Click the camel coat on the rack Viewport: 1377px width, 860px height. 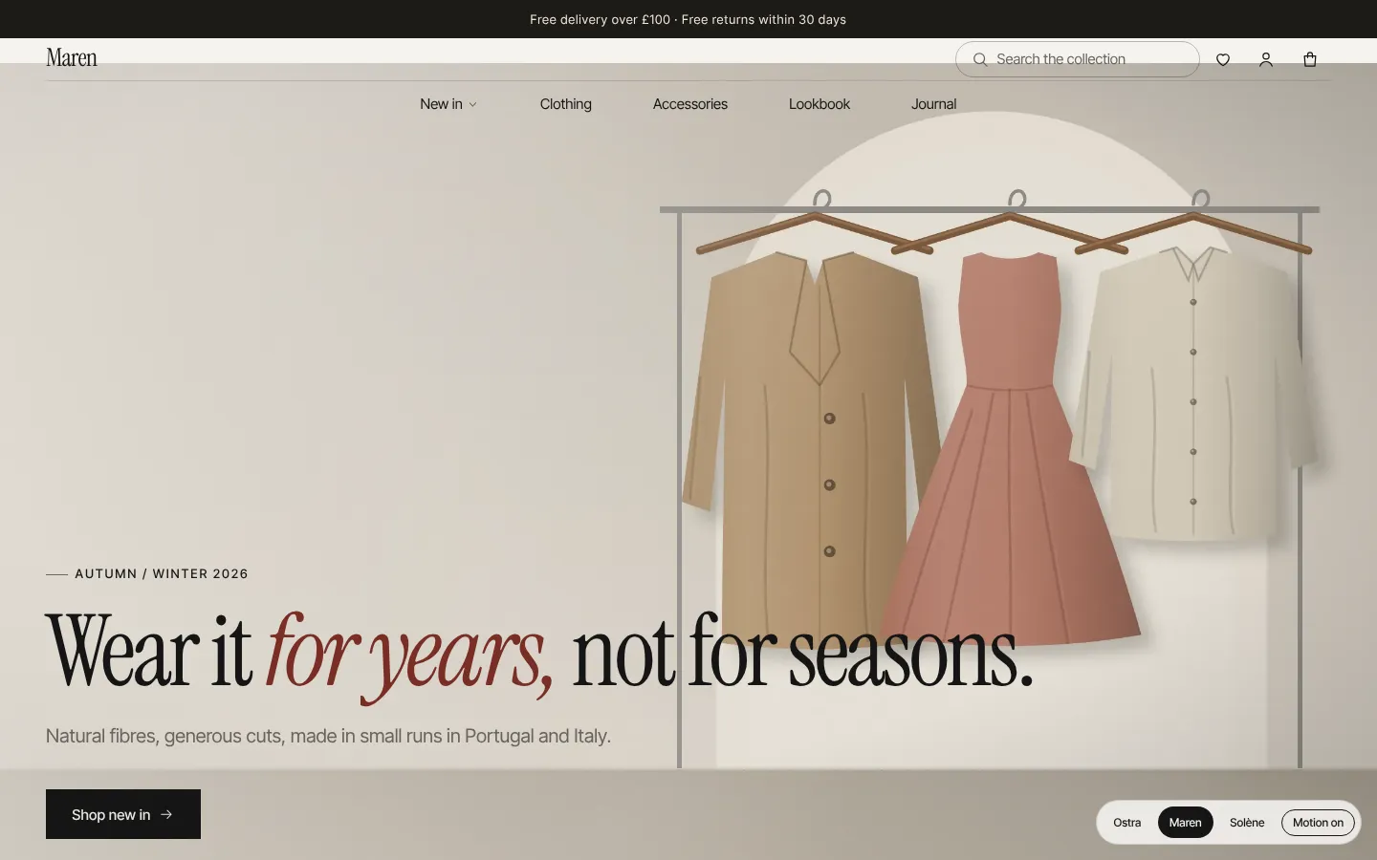coord(813,449)
